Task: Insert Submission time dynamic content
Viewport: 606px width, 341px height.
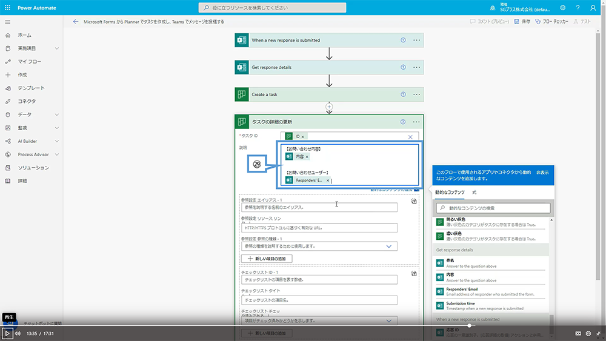Action: 491,306
